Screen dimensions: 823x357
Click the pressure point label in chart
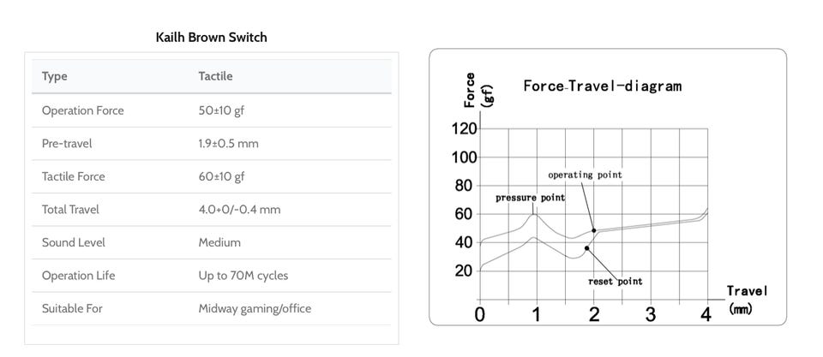point(530,198)
